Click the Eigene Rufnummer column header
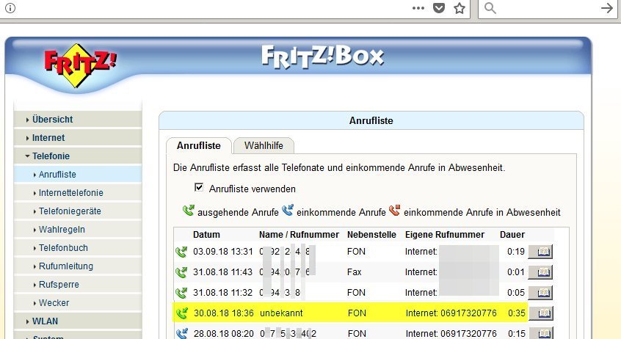 tap(444, 235)
